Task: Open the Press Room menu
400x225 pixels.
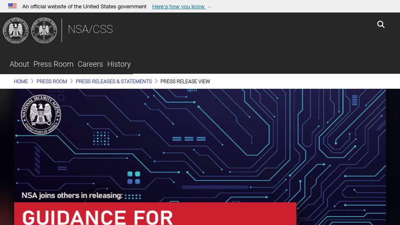Action: click(x=53, y=64)
